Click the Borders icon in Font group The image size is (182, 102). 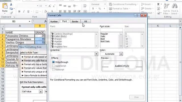tap(37, 11)
